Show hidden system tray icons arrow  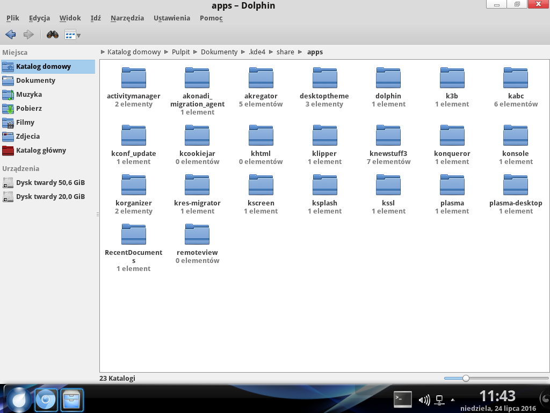click(x=452, y=400)
